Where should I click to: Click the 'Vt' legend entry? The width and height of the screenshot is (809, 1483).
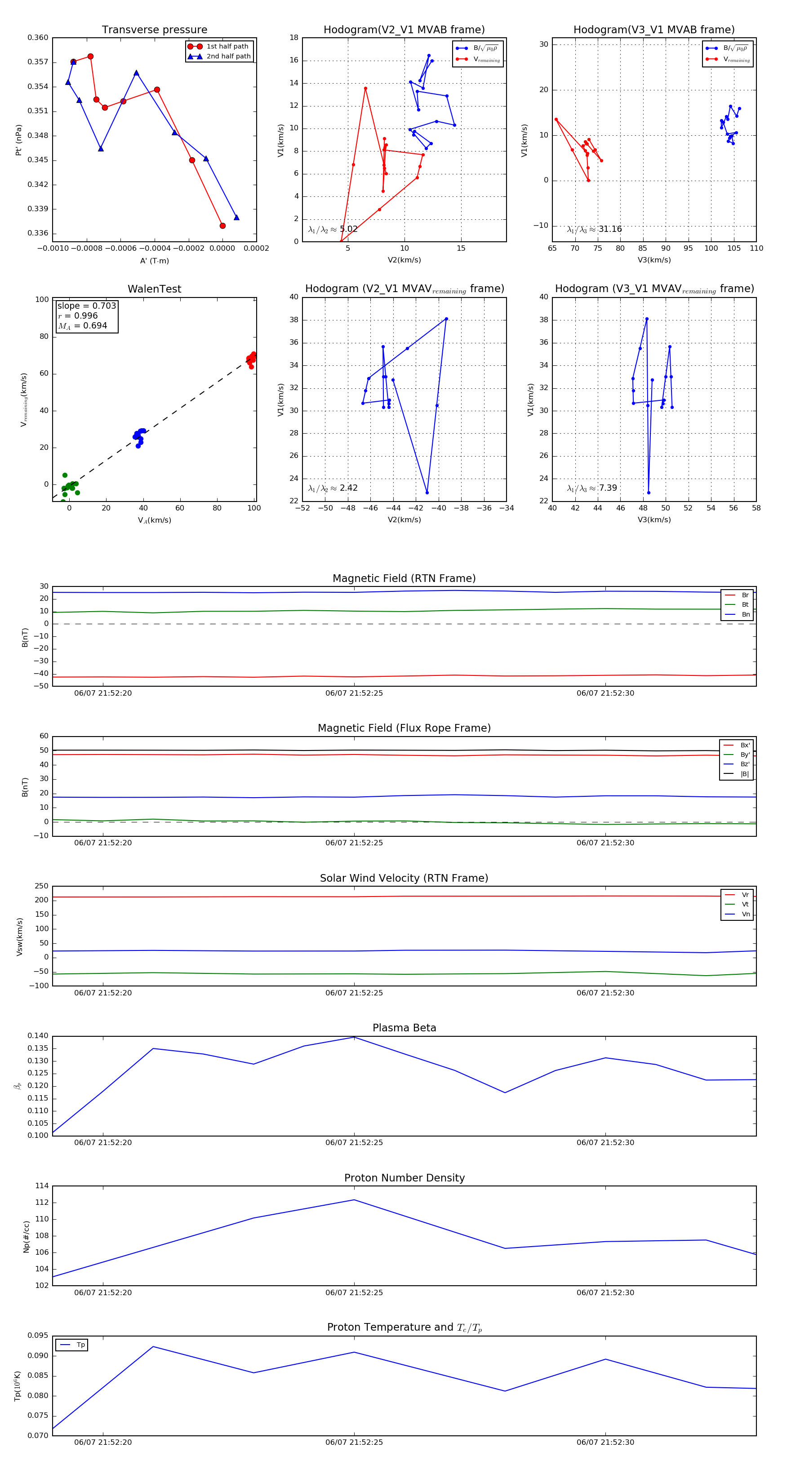[737, 905]
